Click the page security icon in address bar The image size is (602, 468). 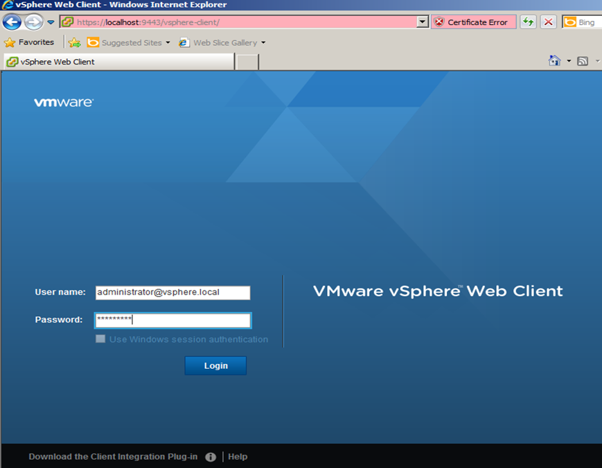coord(68,22)
